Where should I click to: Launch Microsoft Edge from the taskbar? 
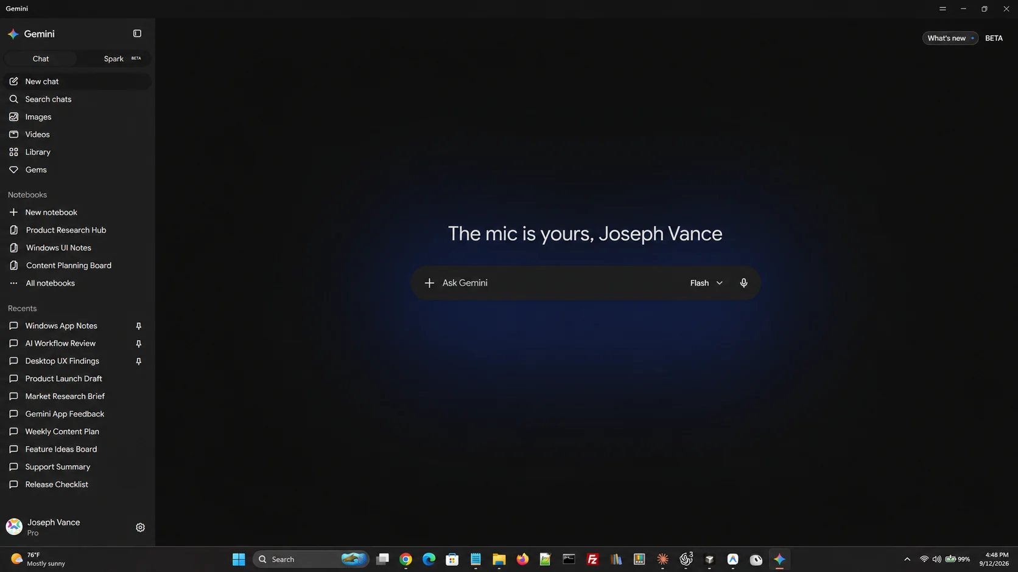tap(429, 559)
